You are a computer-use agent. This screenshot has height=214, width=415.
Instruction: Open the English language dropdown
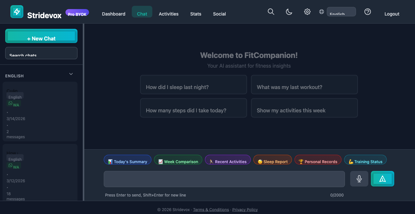tap(341, 11)
